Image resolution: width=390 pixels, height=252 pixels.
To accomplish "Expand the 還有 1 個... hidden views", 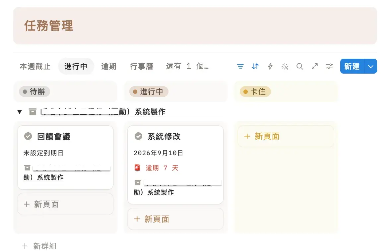I will coord(187,66).
